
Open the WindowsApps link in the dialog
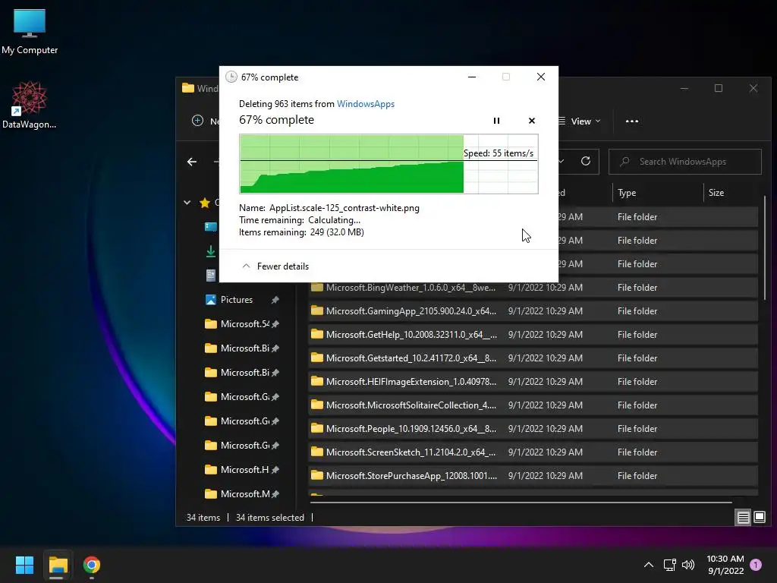coord(366,103)
